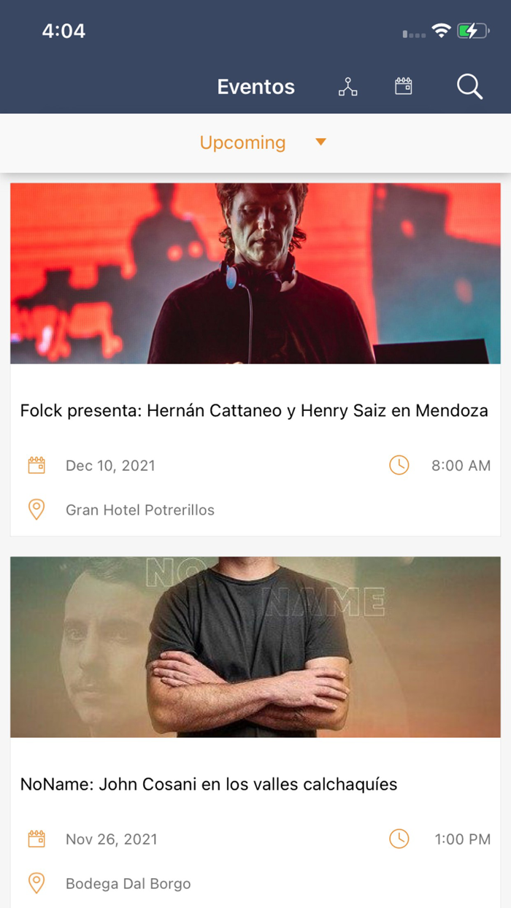Tap location pin beside Gran Hotel Potrerillos
Image resolution: width=511 pixels, height=908 pixels.
coord(36,509)
